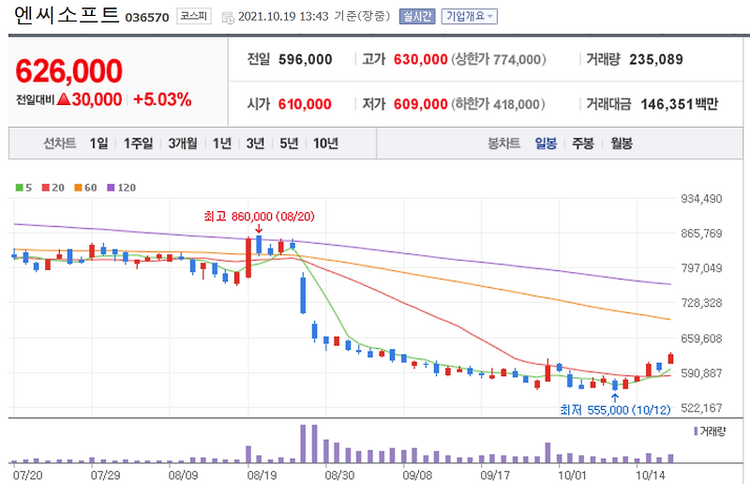Screen dimensions: 750x484
Task: Switch to the 월봉 candlestick chart
Action: pyautogui.click(x=621, y=144)
